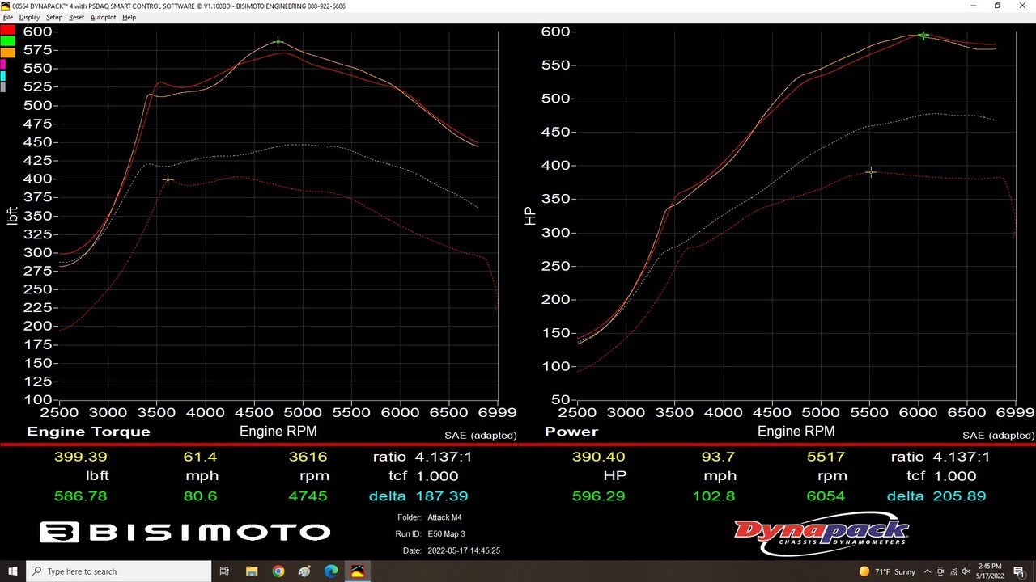Screen dimensions: 1036x582
Task: Click the 3616 rpm reading
Action: pyautogui.click(x=308, y=457)
